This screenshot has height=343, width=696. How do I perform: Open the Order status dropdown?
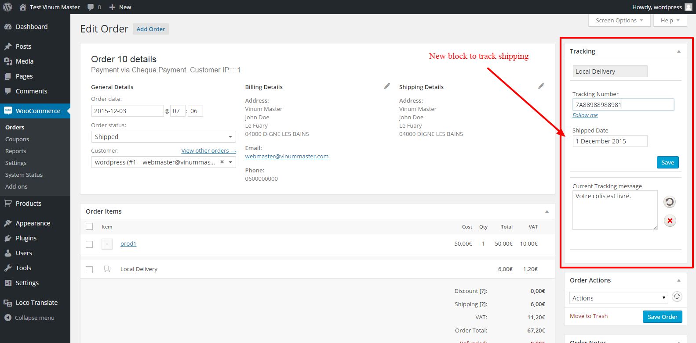(x=163, y=137)
